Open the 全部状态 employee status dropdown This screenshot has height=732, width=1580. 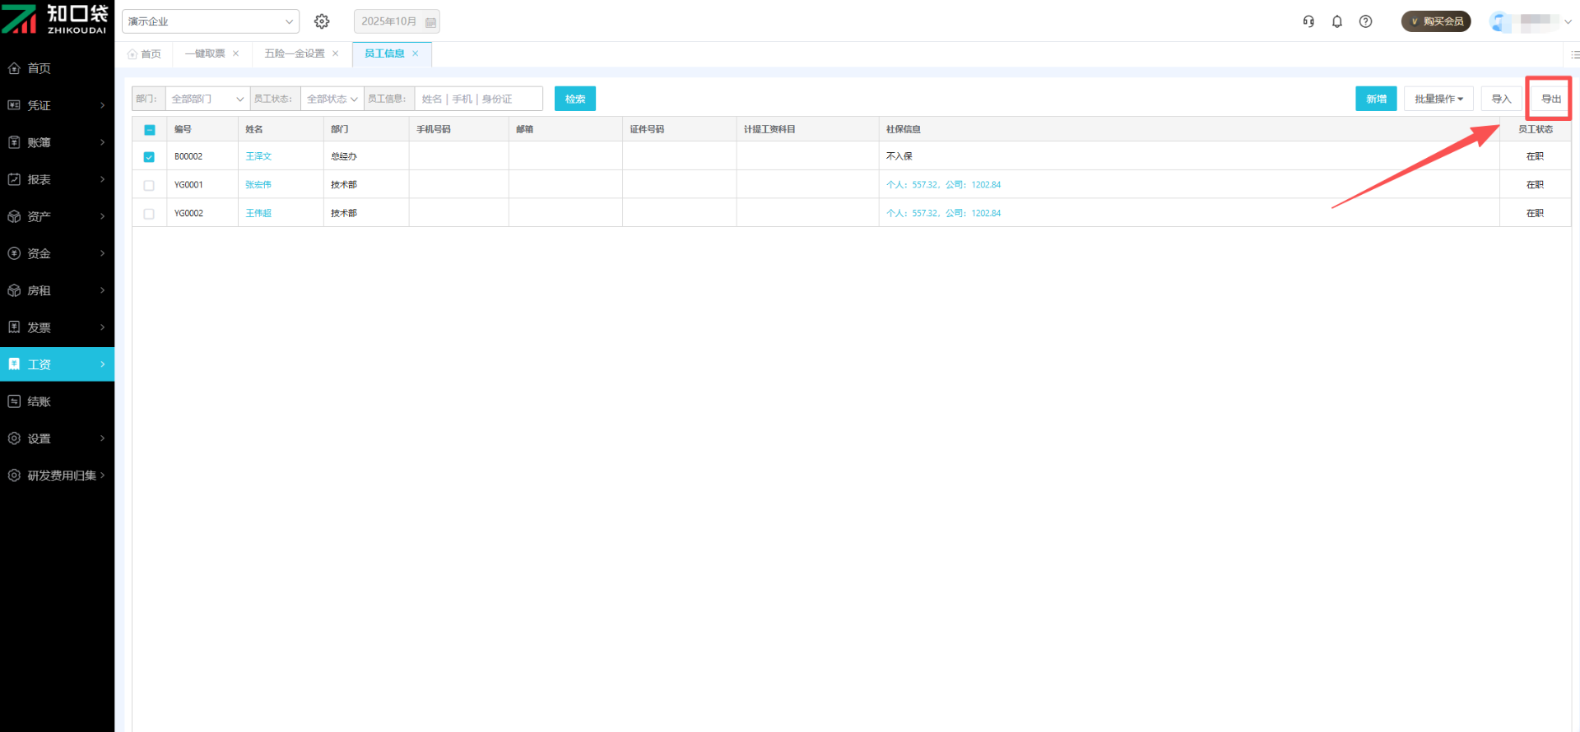click(332, 99)
